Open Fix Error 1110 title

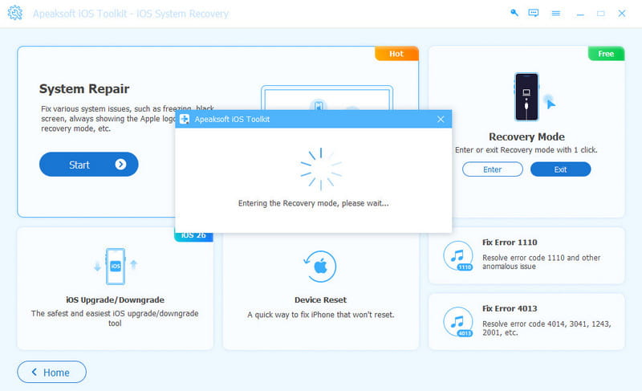click(x=510, y=242)
